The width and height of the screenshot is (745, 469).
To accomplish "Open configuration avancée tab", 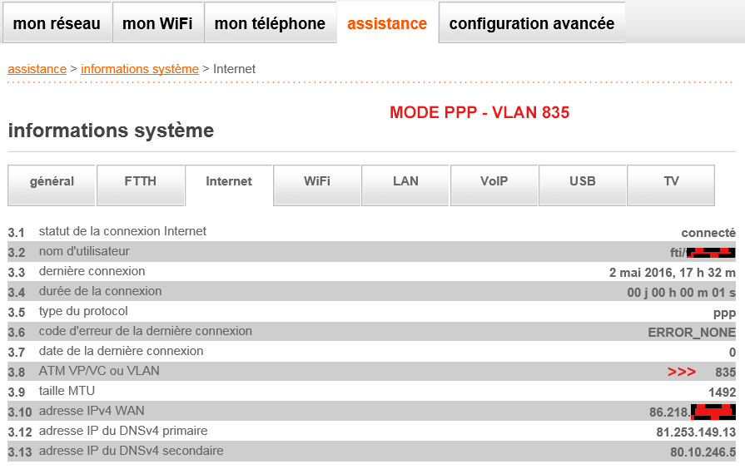I will point(532,23).
